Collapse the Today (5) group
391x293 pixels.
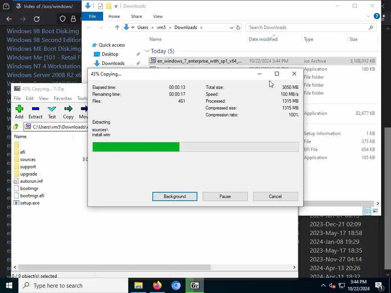coord(147,51)
